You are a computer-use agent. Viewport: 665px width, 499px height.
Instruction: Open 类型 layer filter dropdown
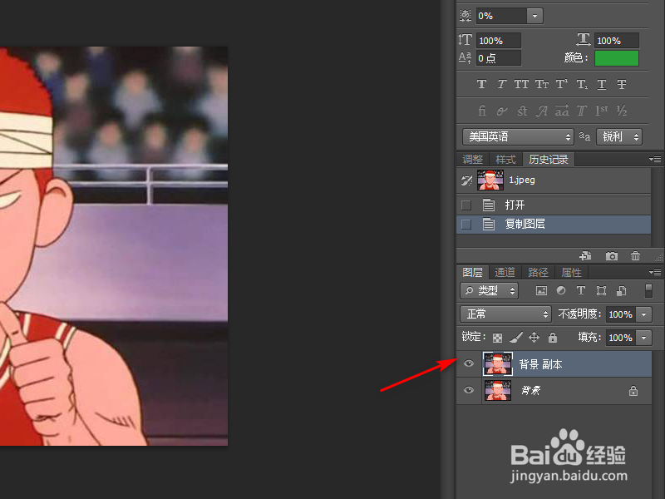point(489,290)
